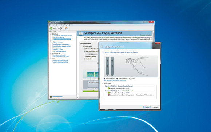Click the Apply button in Surround dialog

(x=147, y=107)
